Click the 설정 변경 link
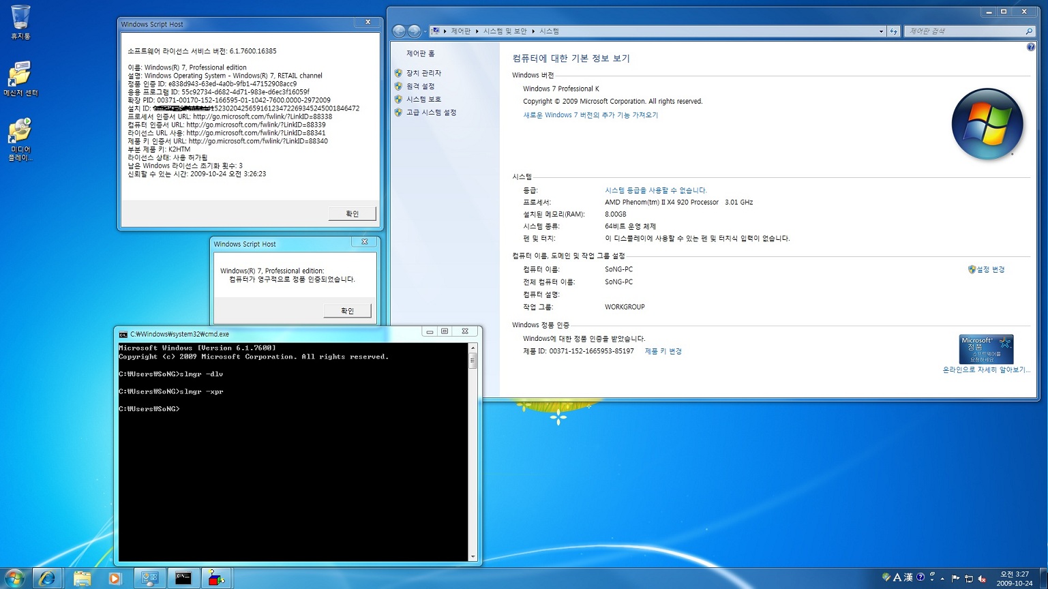The width and height of the screenshot is (1048, 589). [x=991, y=269]
